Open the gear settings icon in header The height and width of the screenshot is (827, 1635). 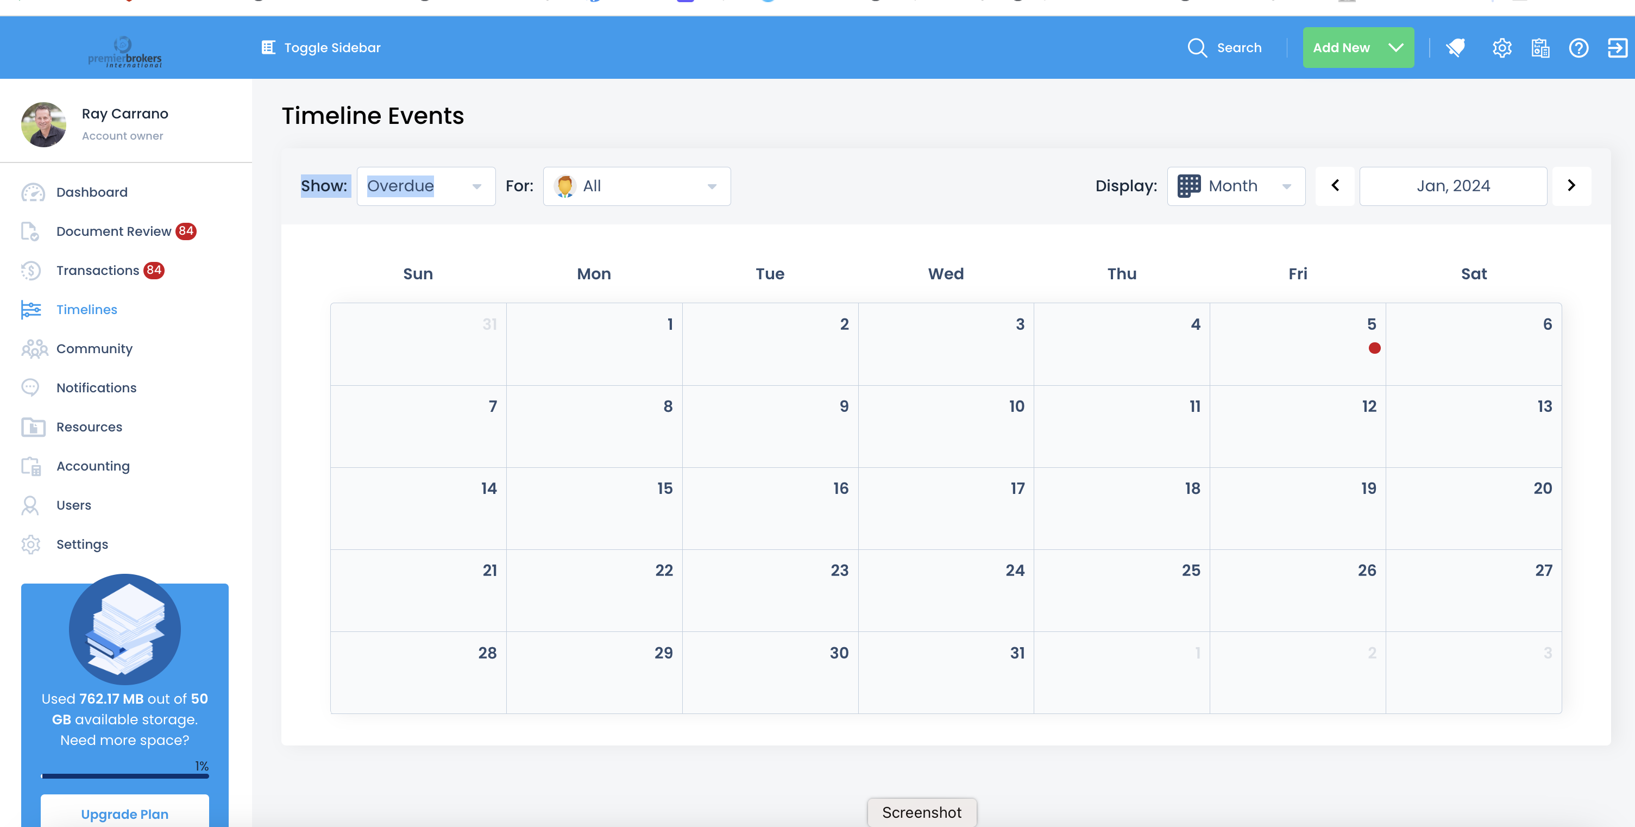tap(1502, 48)
